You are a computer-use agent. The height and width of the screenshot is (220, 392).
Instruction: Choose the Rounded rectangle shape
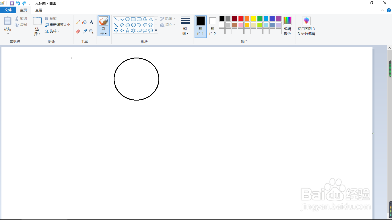[x=139, y=19]
